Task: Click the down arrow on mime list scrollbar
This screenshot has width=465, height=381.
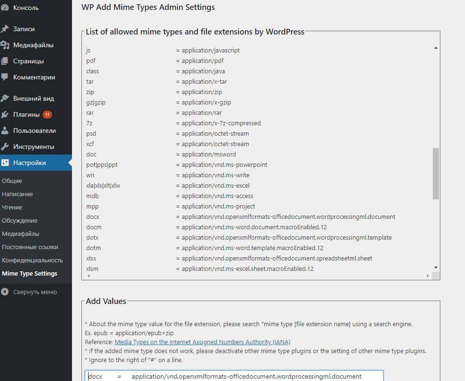Action: coord(435,267)
